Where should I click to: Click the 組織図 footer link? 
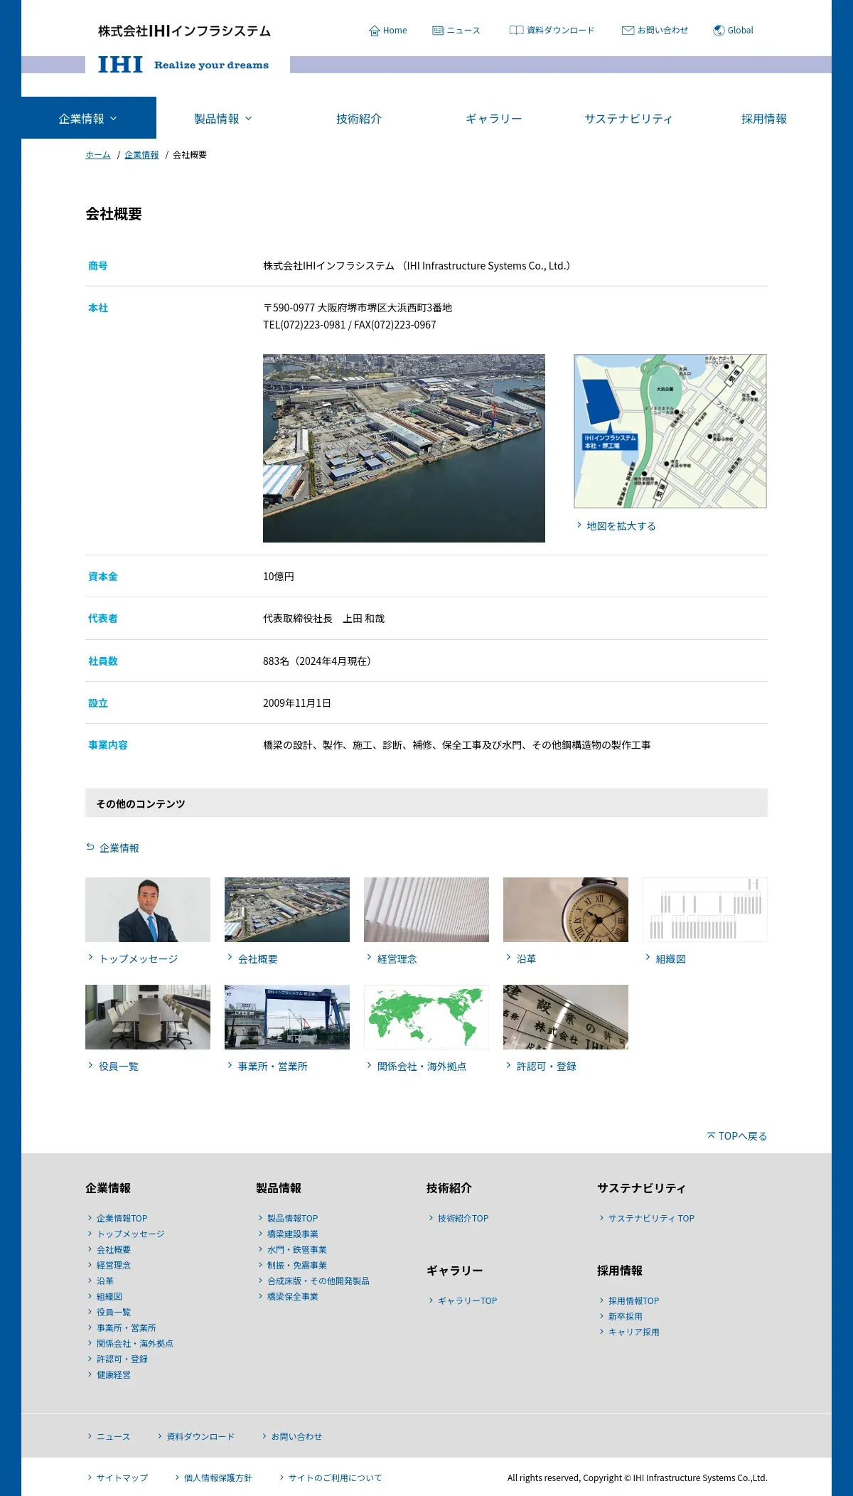tap(109, 1296)
